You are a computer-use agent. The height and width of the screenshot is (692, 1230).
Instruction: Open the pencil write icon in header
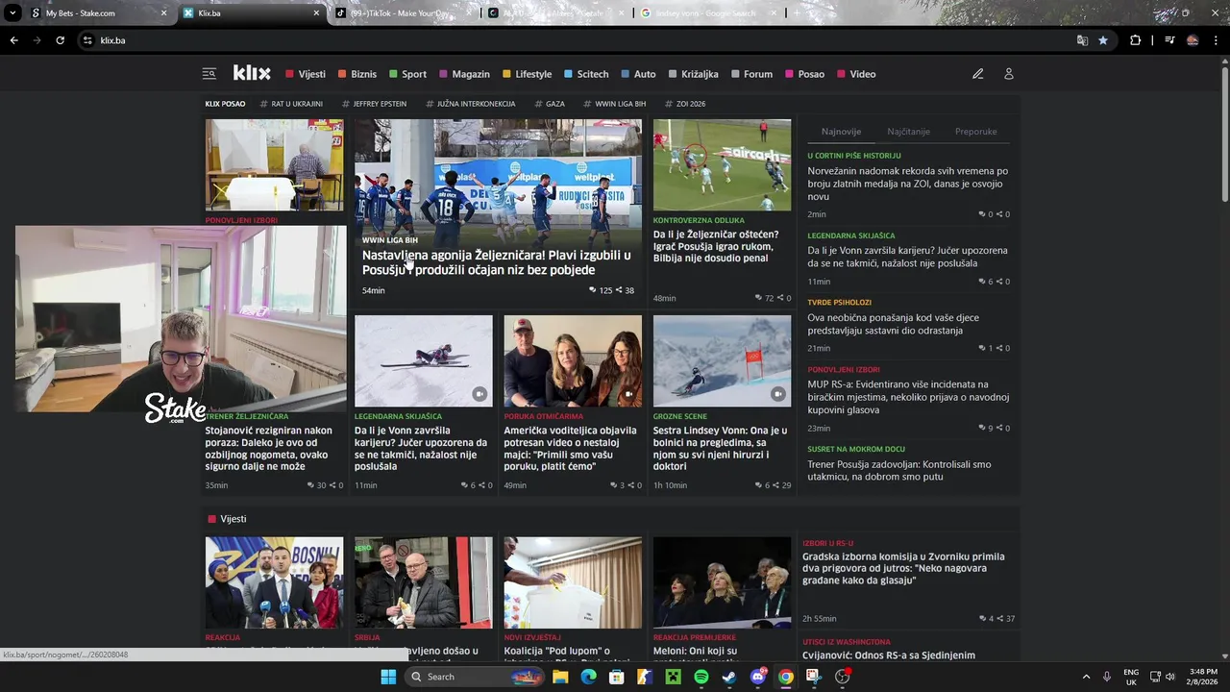[977, 74]
